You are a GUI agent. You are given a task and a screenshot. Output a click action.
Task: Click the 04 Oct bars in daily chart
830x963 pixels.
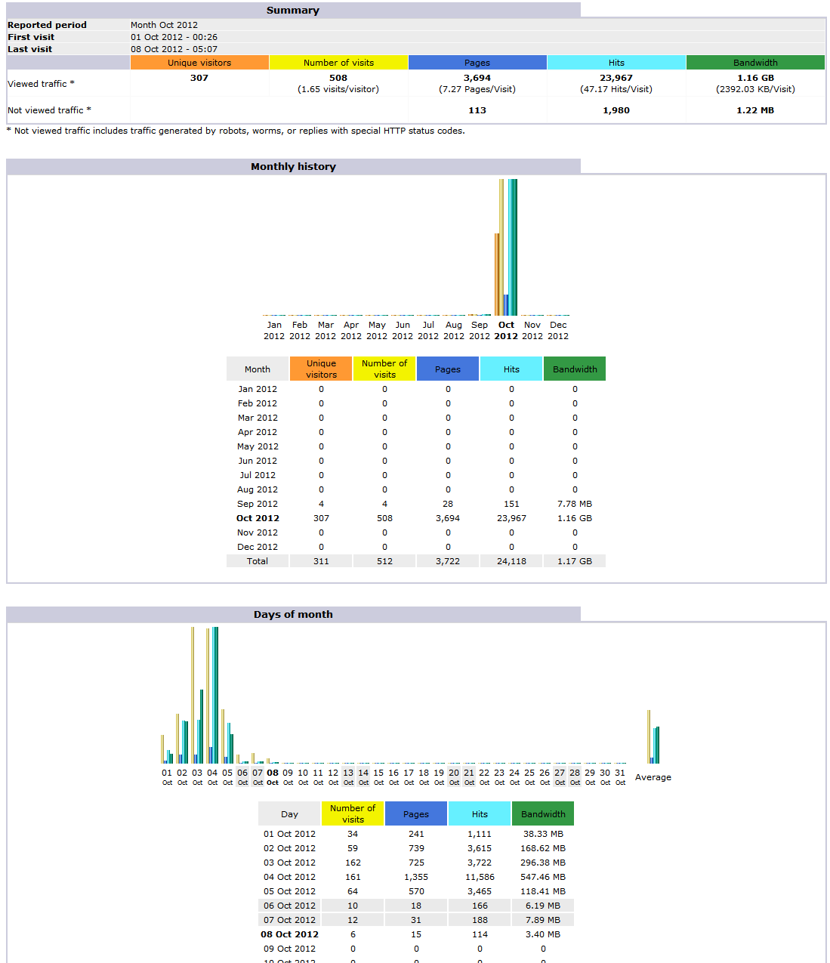point(212,695)
